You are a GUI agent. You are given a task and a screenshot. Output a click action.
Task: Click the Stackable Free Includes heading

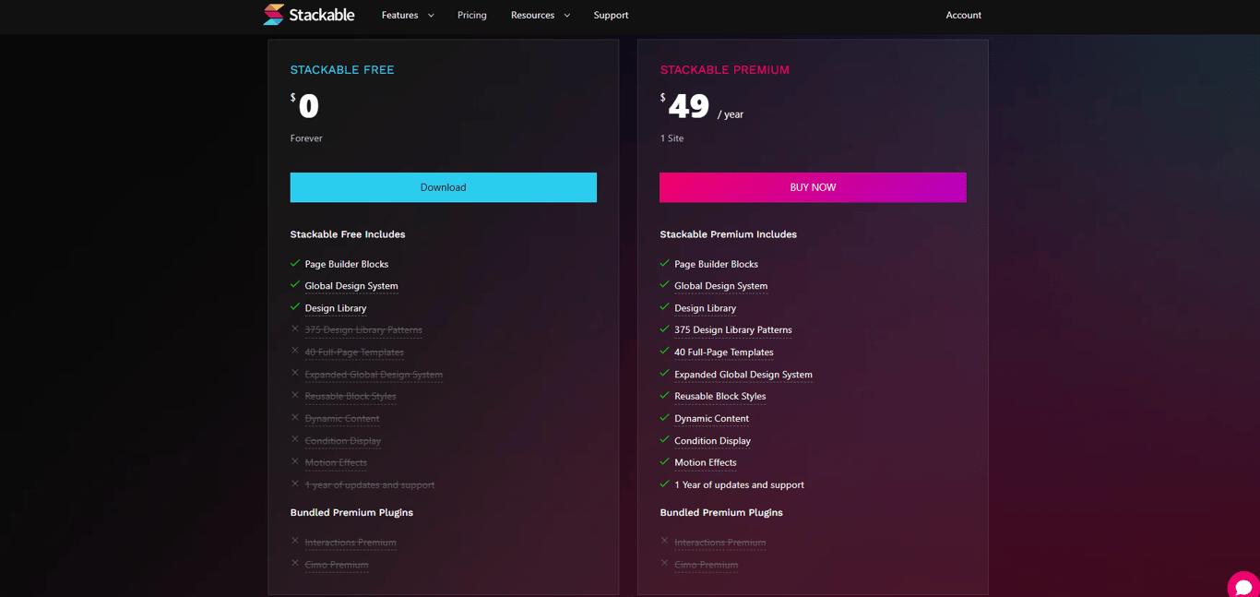[348, 234]
